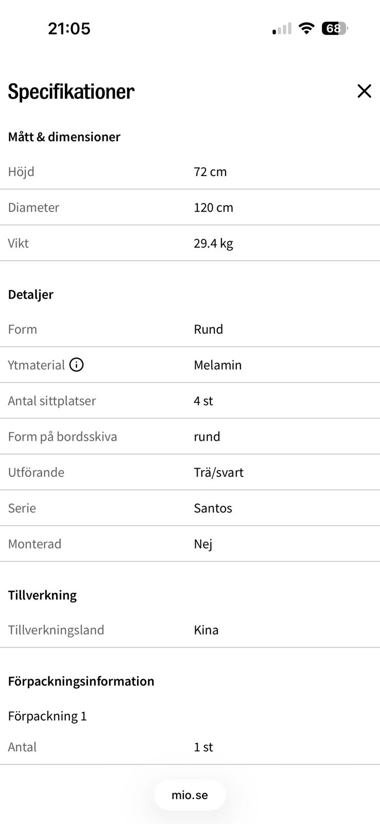This screenshot has width=380, height=824.
Task: Tap the Specifikationer heading
Action: point(71,92)
